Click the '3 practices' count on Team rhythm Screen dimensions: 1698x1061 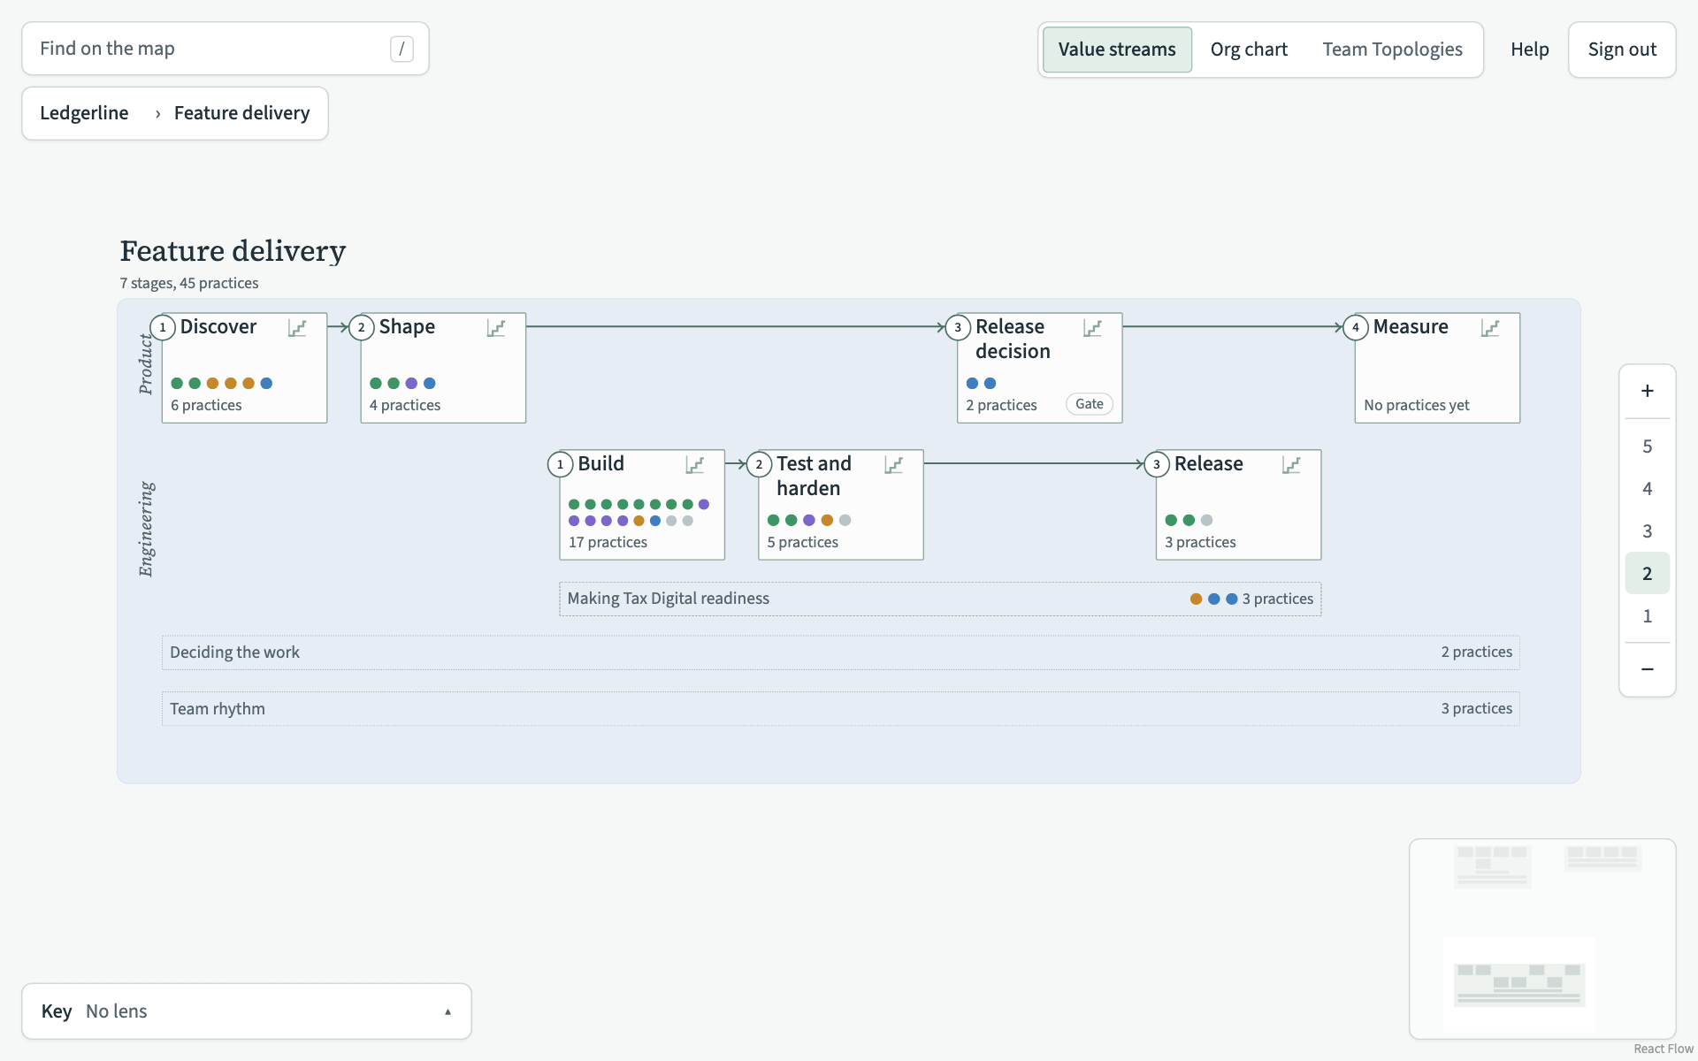pyautogui.click(x=1476, y=708)
